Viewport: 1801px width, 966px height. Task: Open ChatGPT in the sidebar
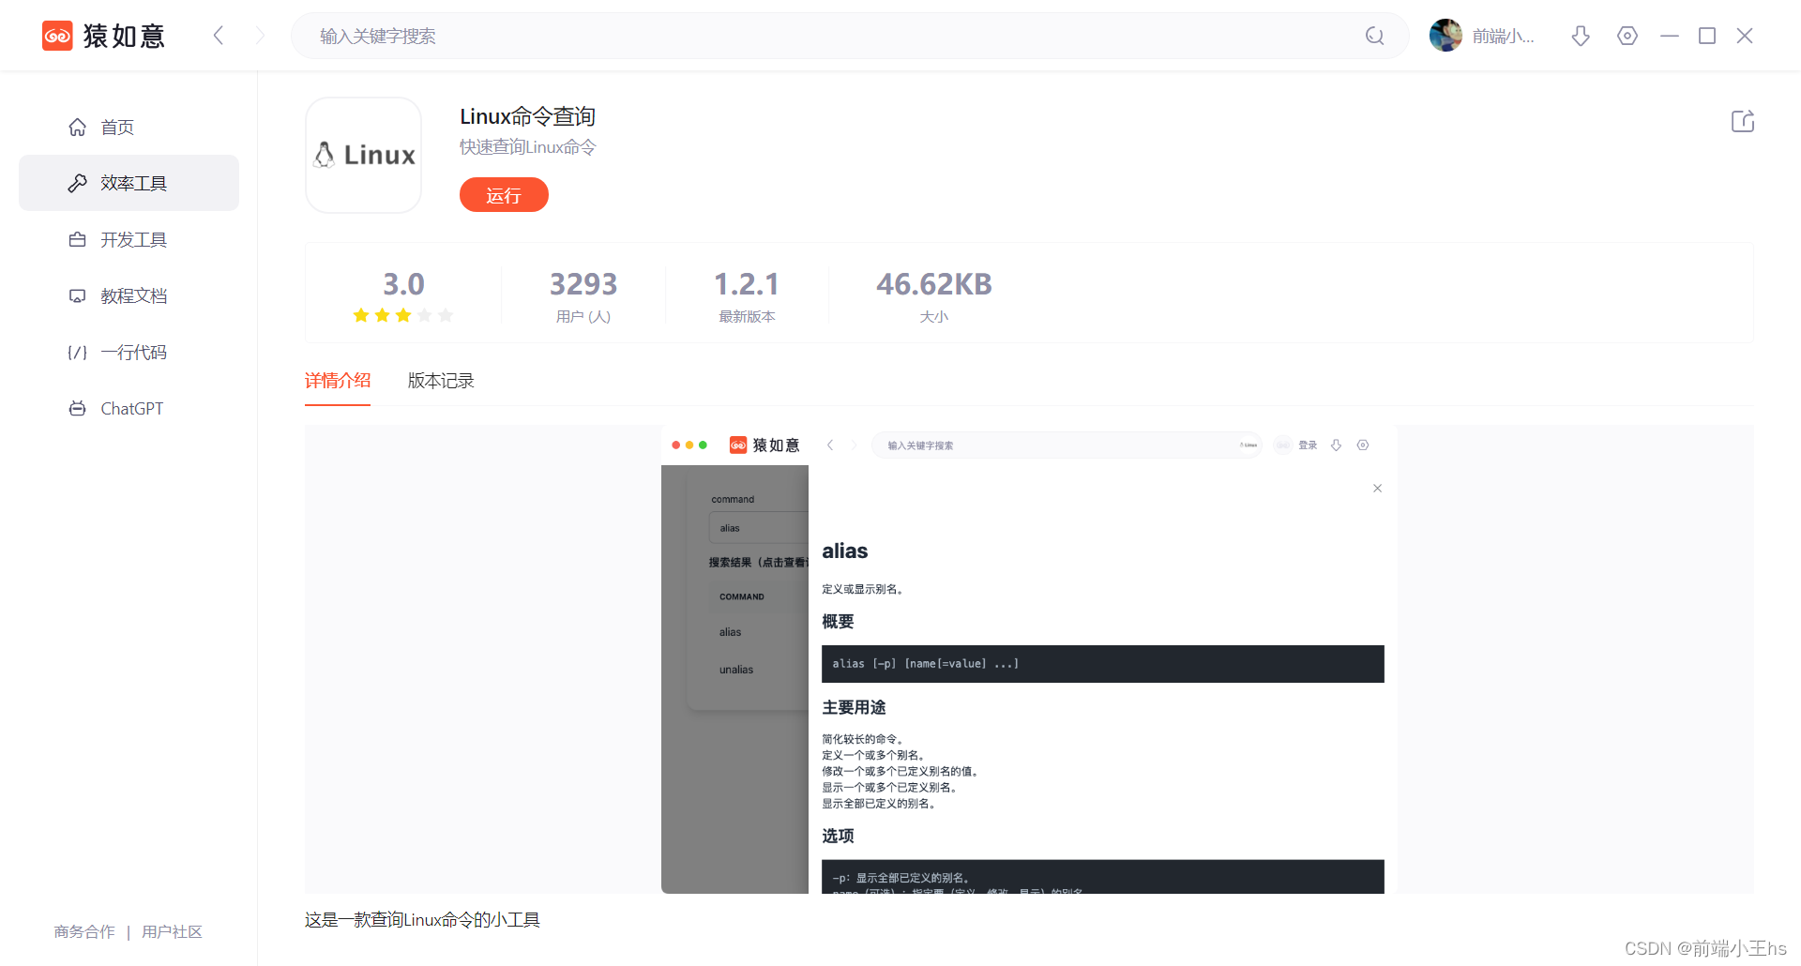pos(129,408)
